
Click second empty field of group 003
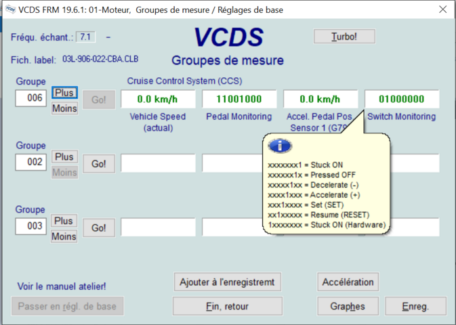tap(232, 227)
